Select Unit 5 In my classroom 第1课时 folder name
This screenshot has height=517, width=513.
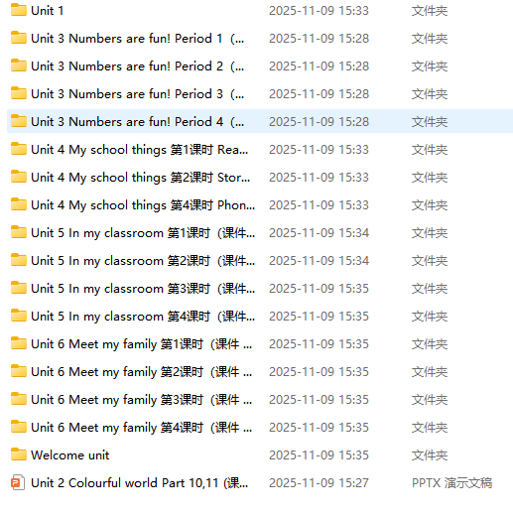click(x=143, y=233)
